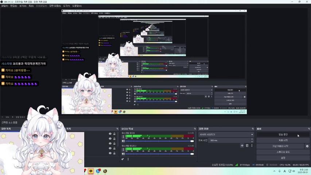The height and width of the screenshot is (175, 311).
Task: Open the 도움말(H) menu
Action: [x=77, y=6]
